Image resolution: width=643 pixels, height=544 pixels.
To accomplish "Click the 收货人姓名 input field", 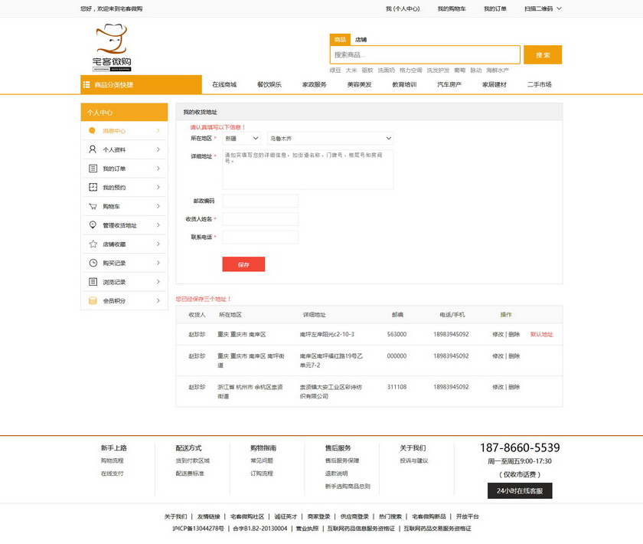I will pos(260,219).
